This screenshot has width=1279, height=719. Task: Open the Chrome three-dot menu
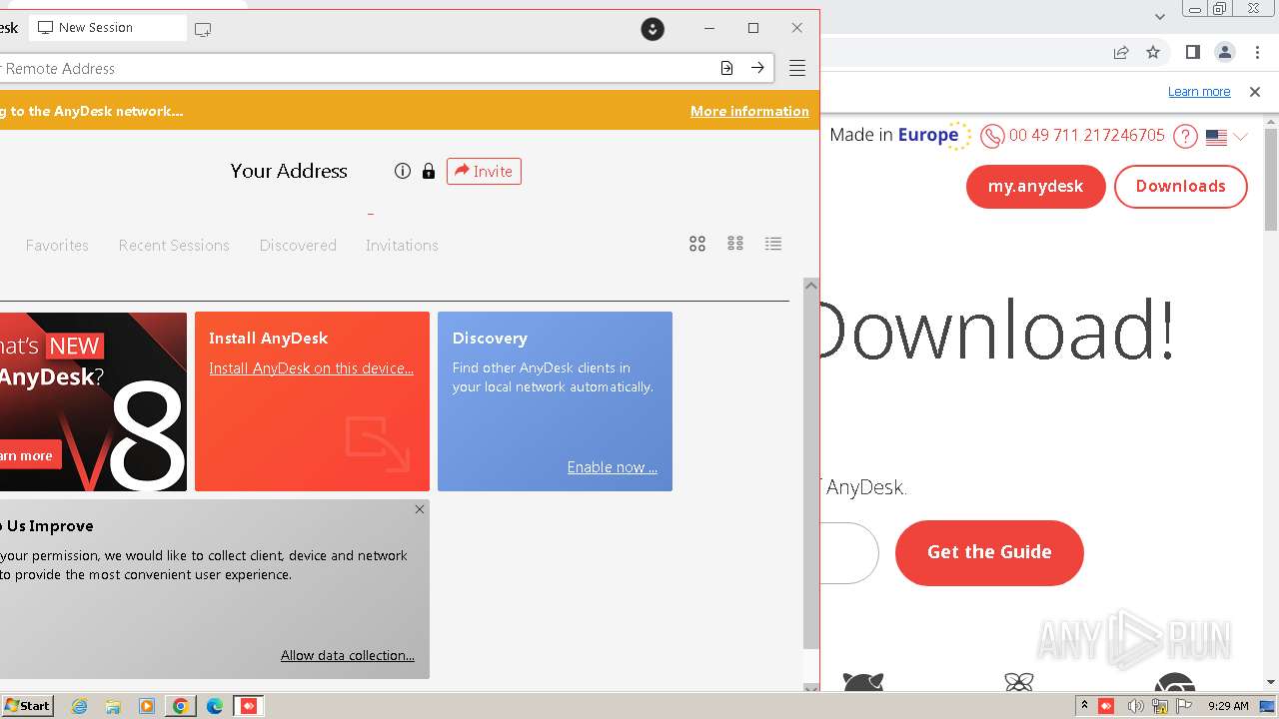coord(1256,52)
